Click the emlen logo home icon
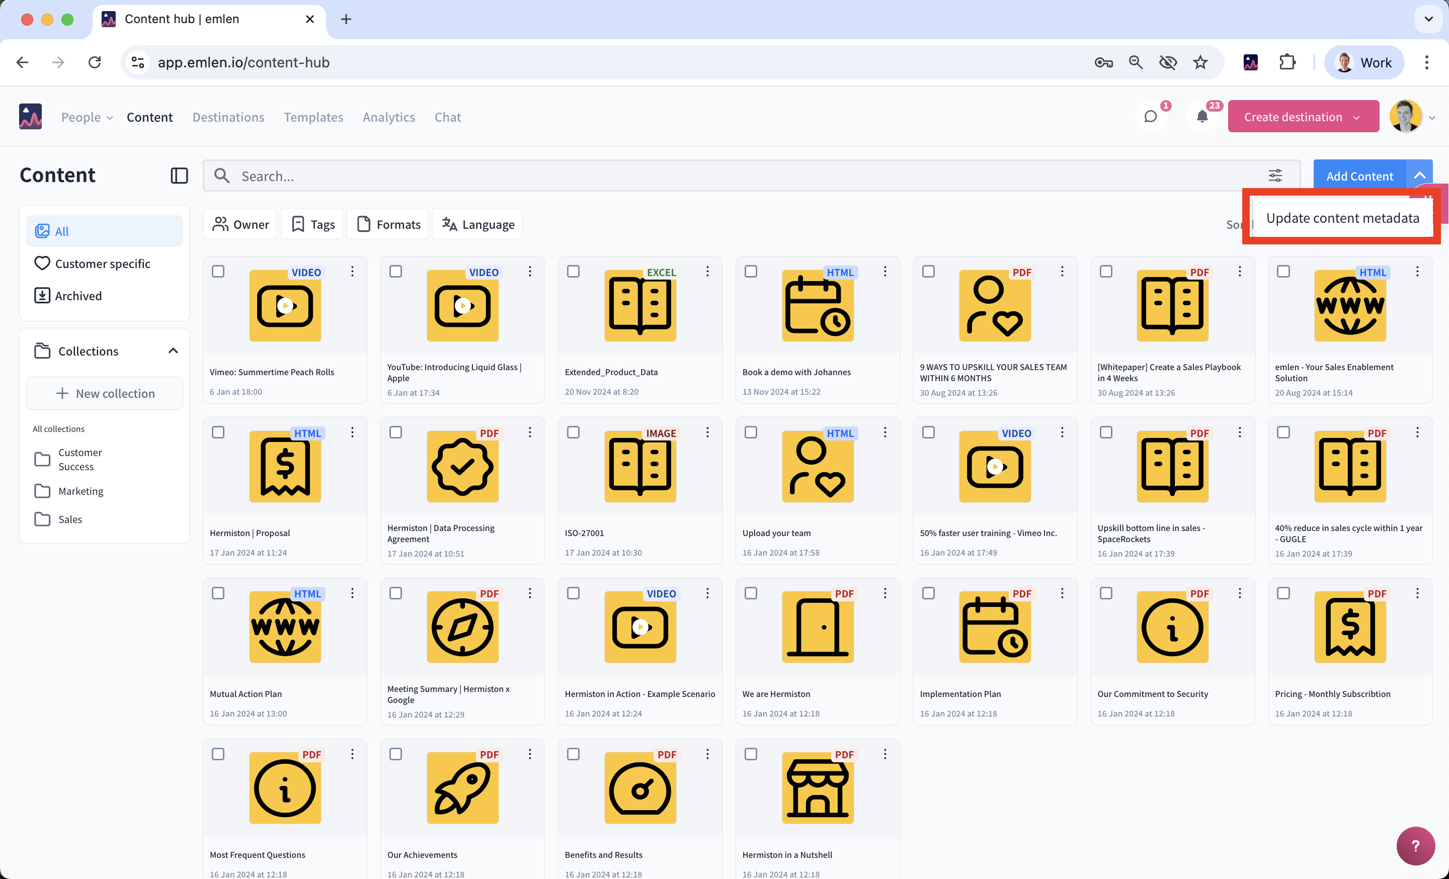 (x=30, y=116)
